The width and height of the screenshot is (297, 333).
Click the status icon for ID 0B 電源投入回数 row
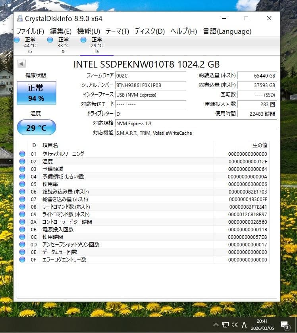(x=22, y=229)
